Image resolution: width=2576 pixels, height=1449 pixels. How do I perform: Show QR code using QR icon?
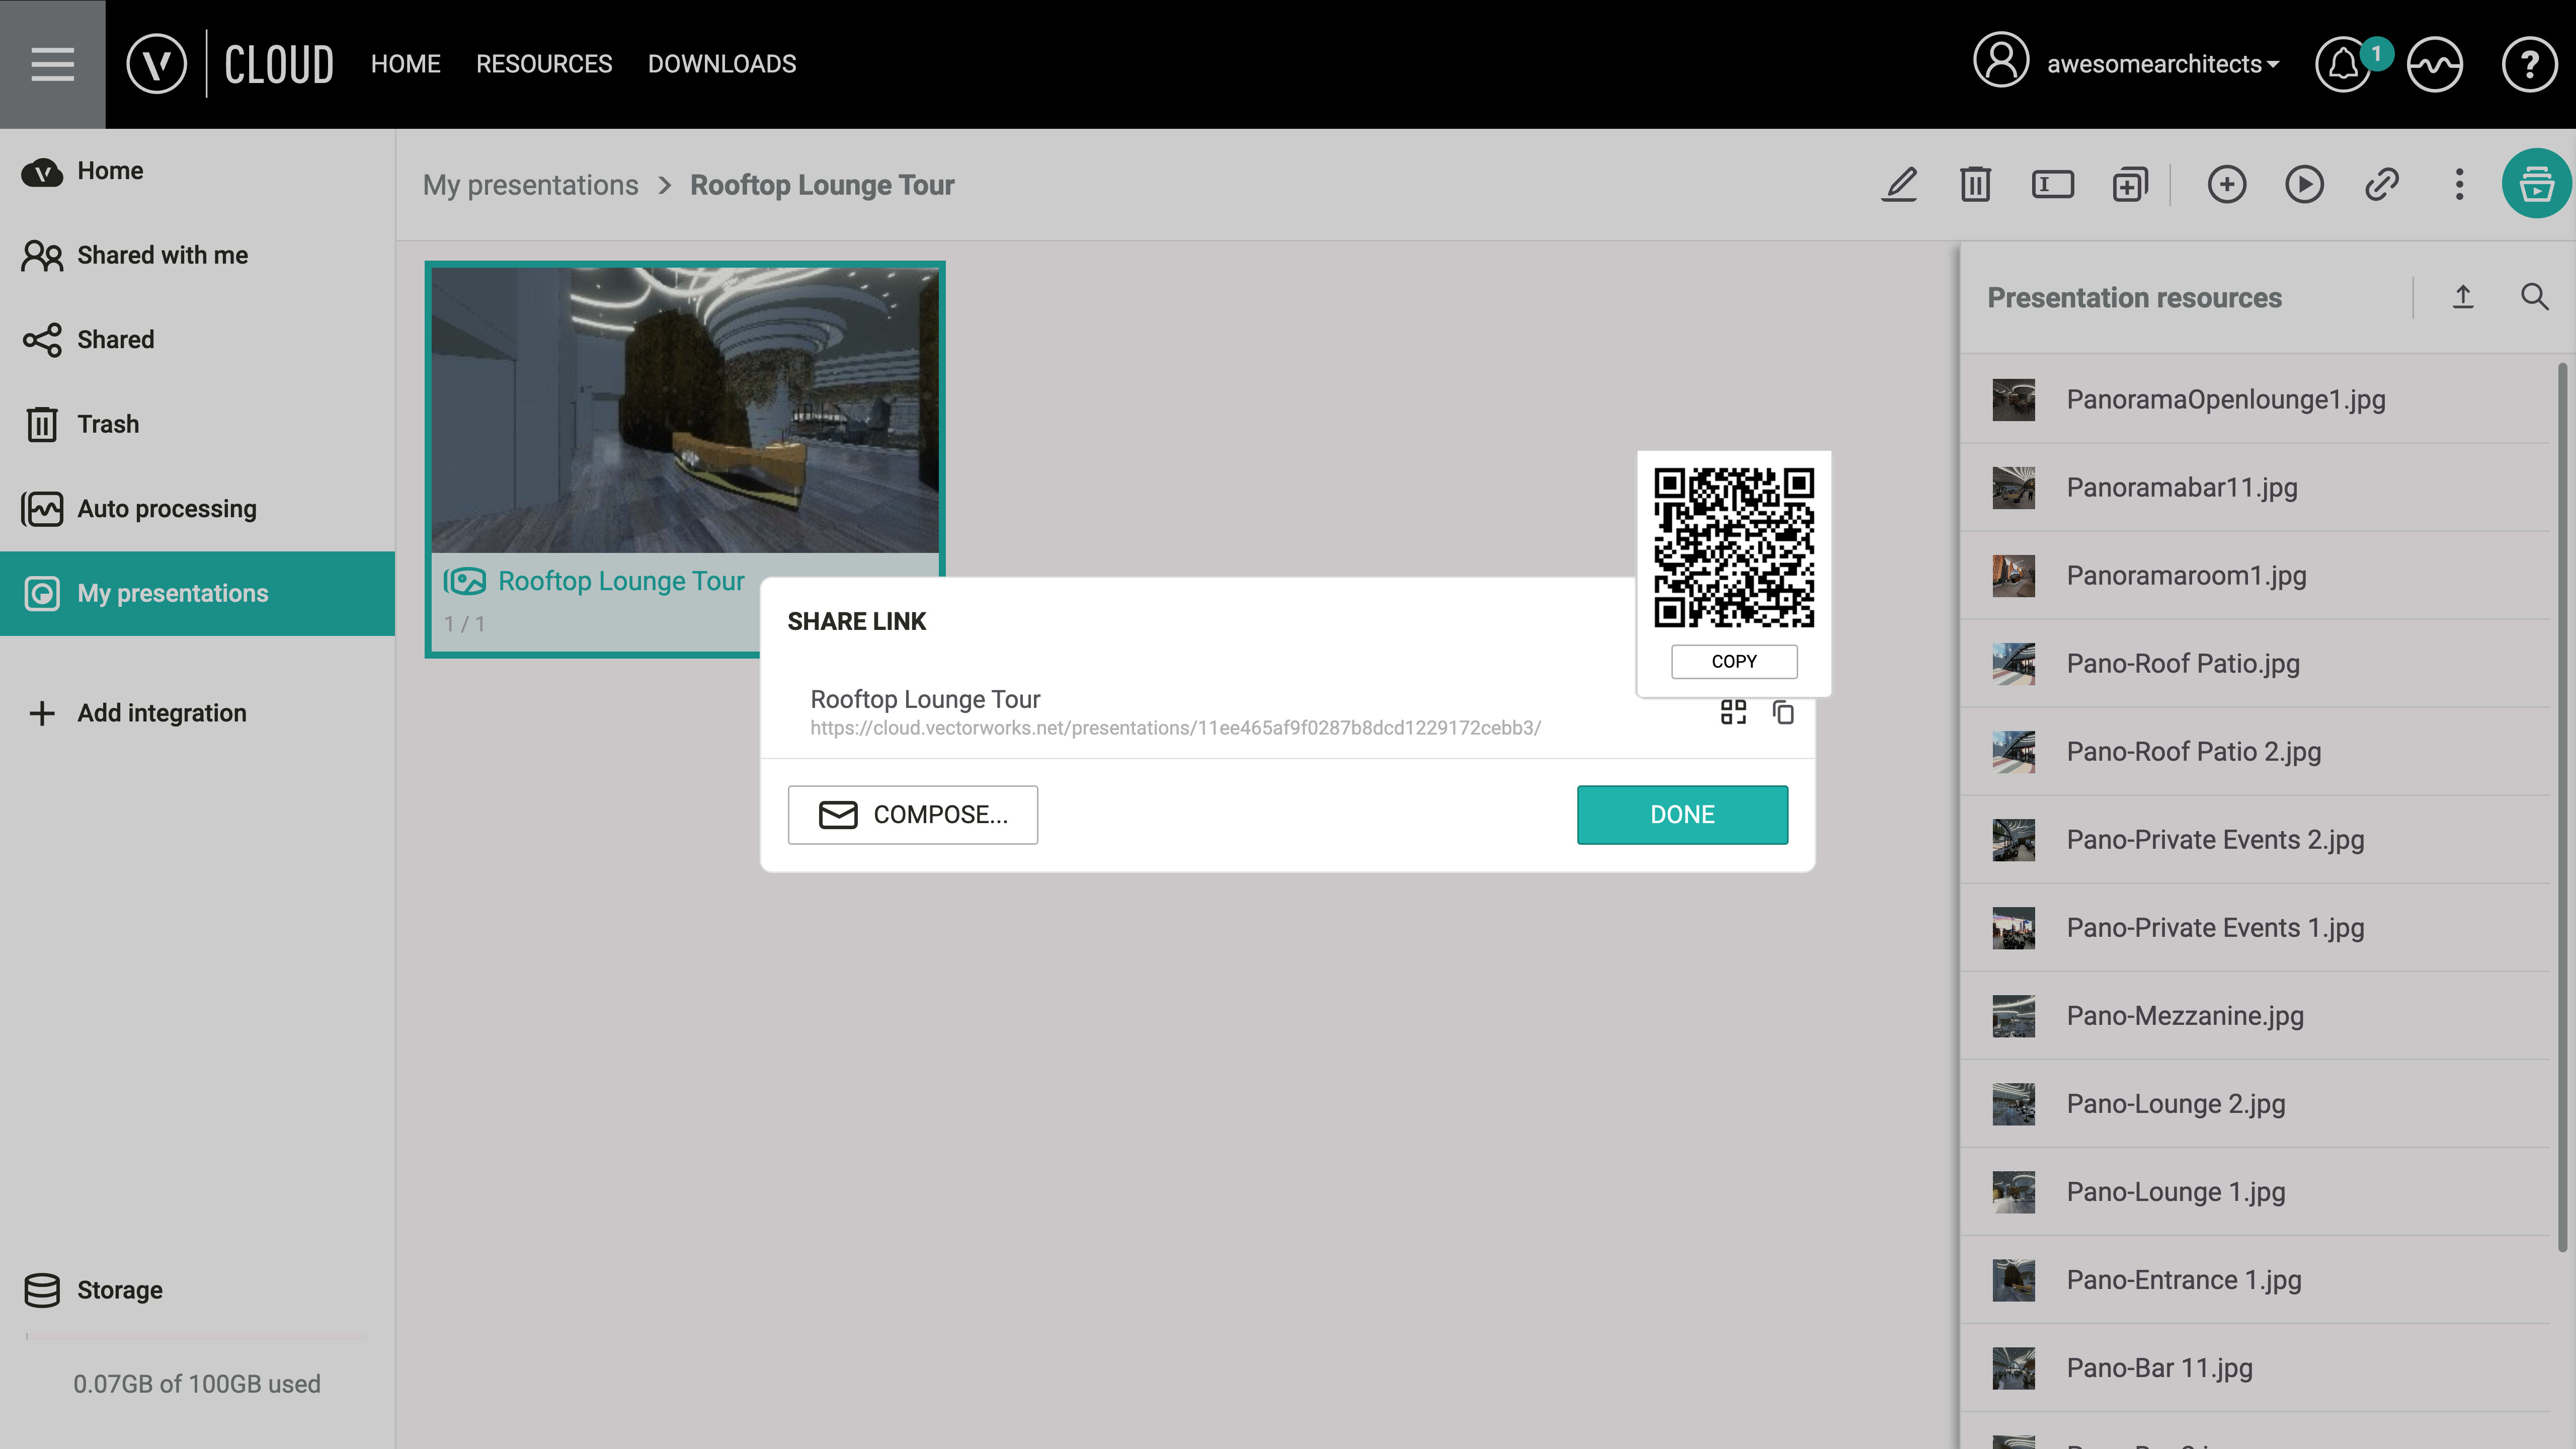1734,712
